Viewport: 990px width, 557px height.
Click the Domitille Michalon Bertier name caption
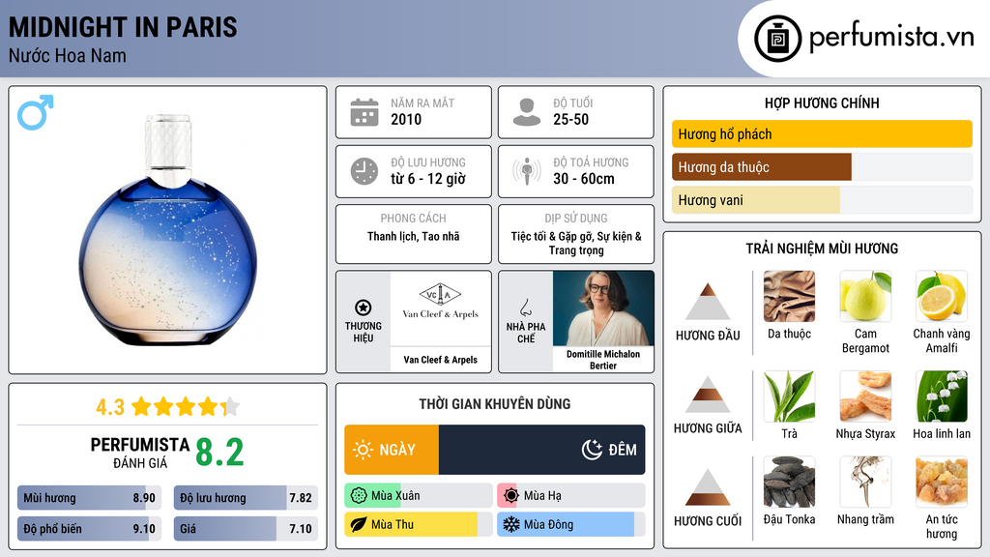tap(603, 360)
